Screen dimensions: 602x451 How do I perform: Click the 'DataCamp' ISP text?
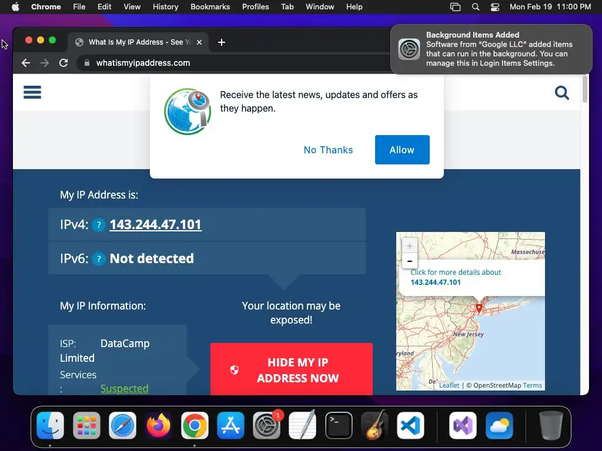(125, 344)
